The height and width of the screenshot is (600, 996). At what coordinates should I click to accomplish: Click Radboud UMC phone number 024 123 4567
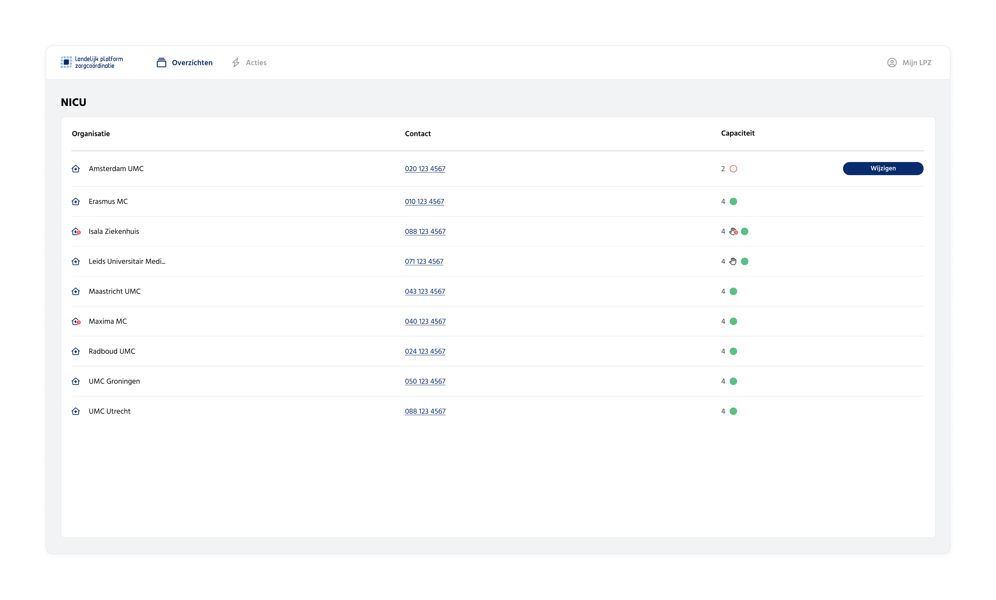pyautogui.click(x=425, y=351)
